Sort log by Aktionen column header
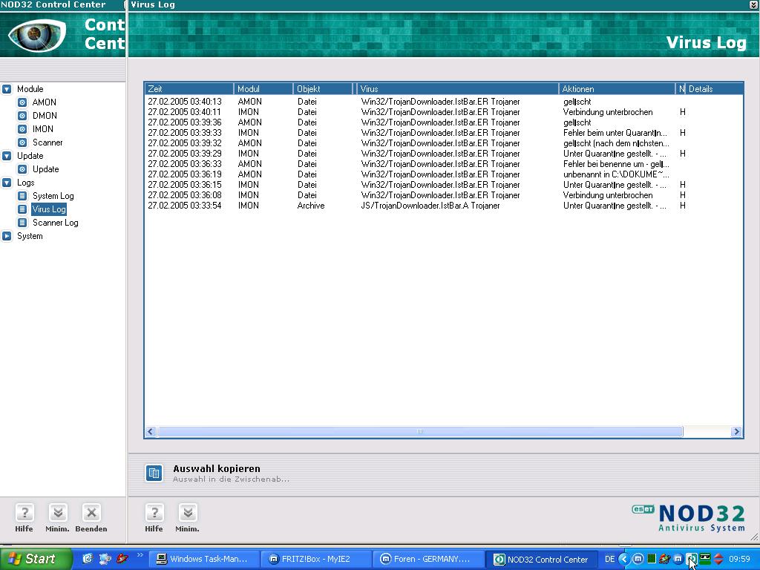Viewport: 760px width, 570px height. tap(617, 89)
